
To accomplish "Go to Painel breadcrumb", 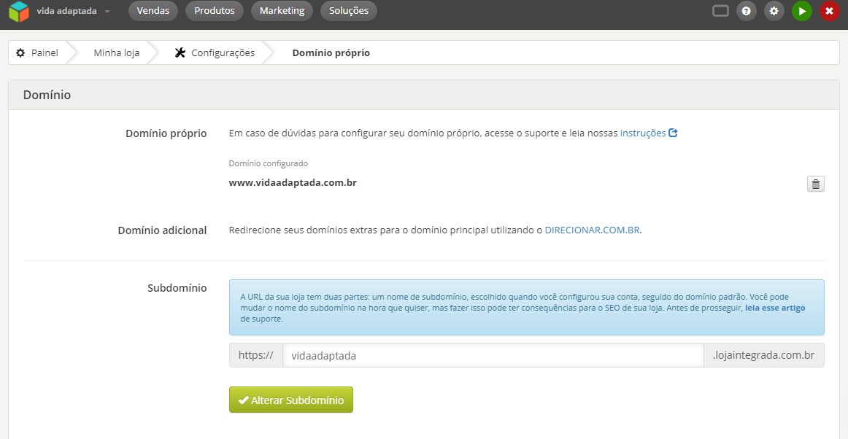I will coord(45,53).
